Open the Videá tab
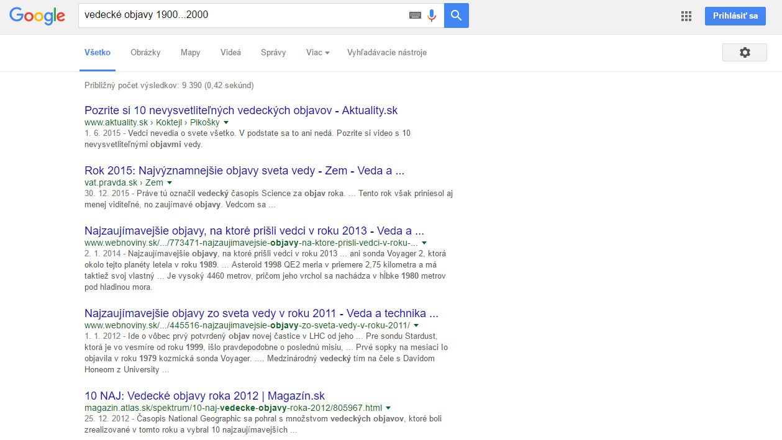782x440 pixels. (230, 53)
